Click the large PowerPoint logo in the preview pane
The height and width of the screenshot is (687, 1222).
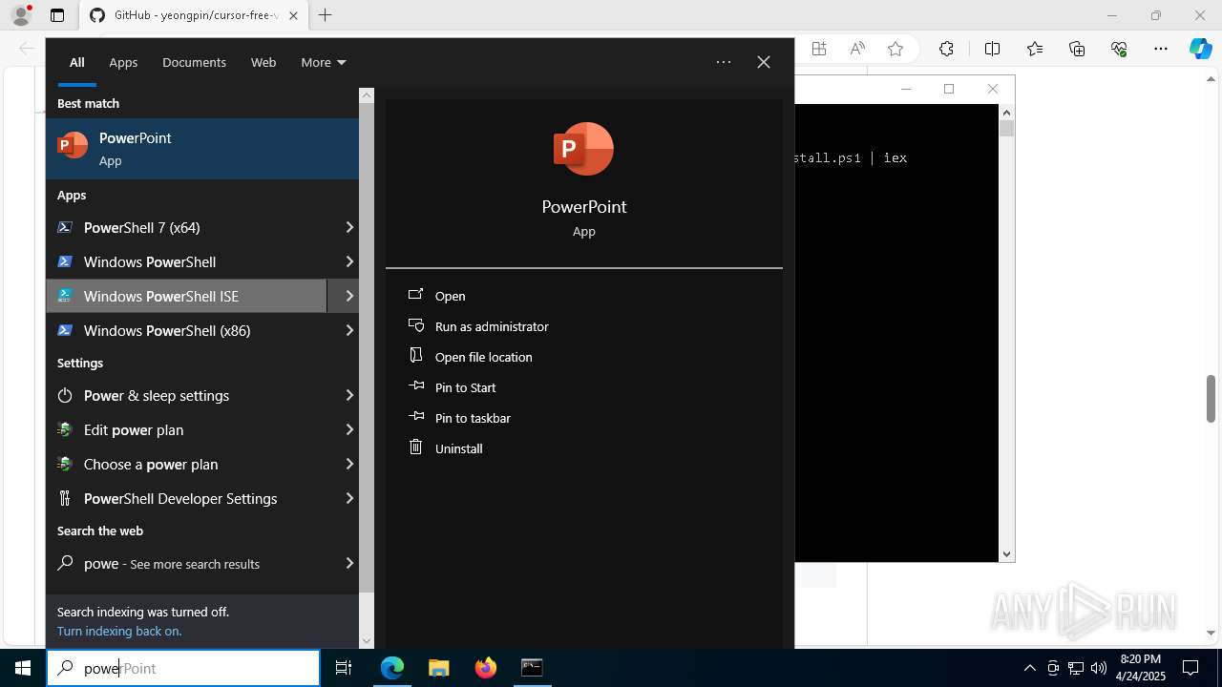(x=583, y=149)
